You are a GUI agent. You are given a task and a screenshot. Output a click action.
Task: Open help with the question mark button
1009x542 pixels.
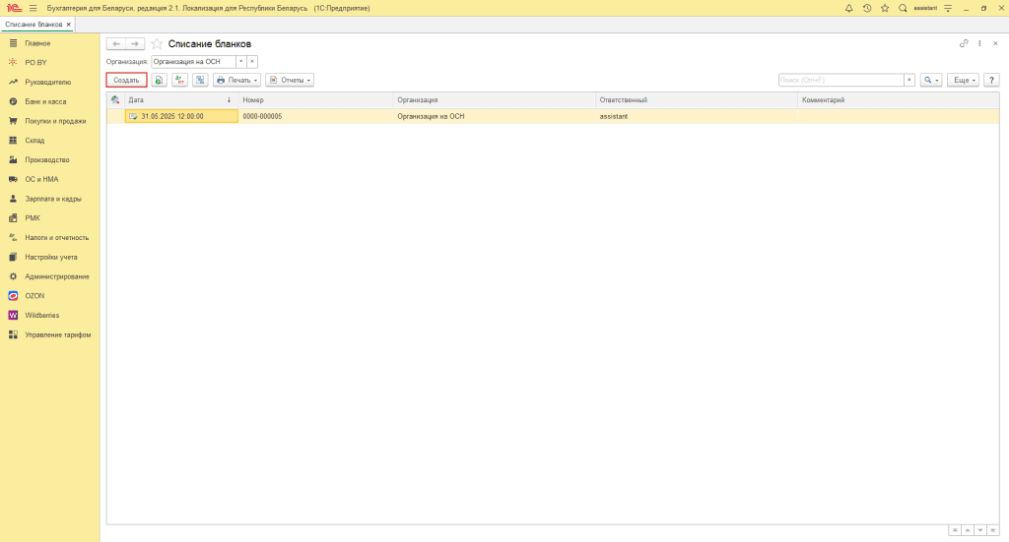pos(991,81)
